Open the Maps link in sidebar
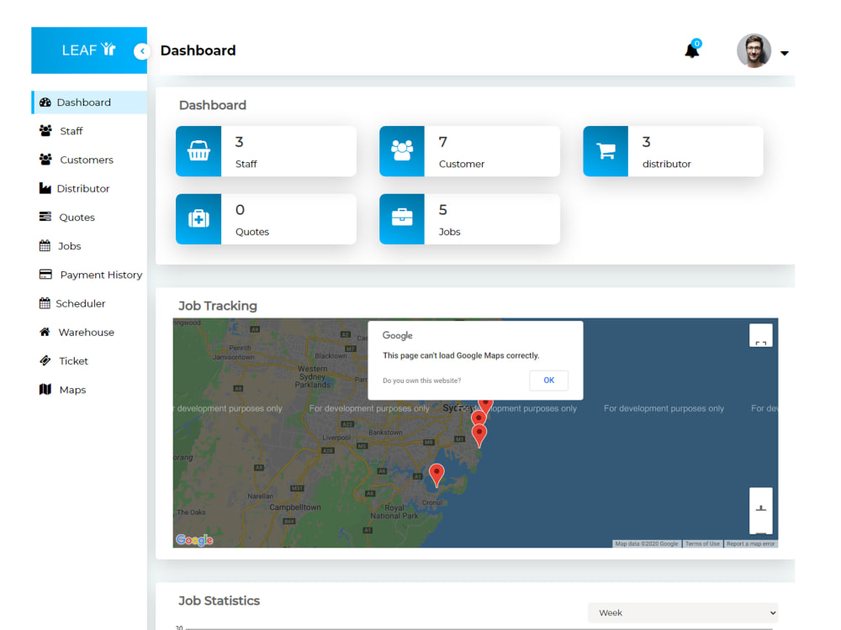 [x=89, y=390]
